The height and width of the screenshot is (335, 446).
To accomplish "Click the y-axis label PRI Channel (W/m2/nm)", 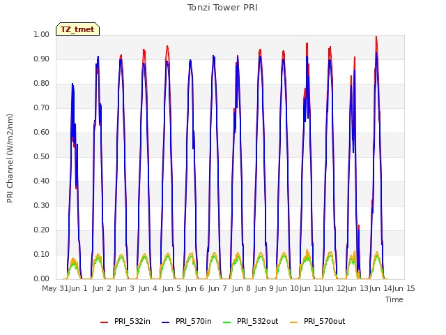I will 10,158.
